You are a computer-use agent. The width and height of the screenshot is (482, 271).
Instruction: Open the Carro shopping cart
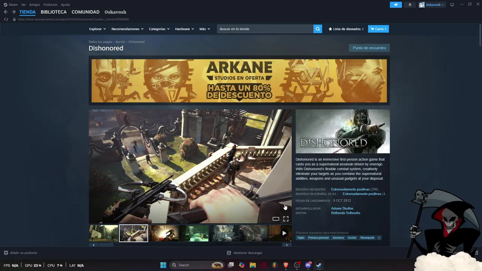point(378,29)
